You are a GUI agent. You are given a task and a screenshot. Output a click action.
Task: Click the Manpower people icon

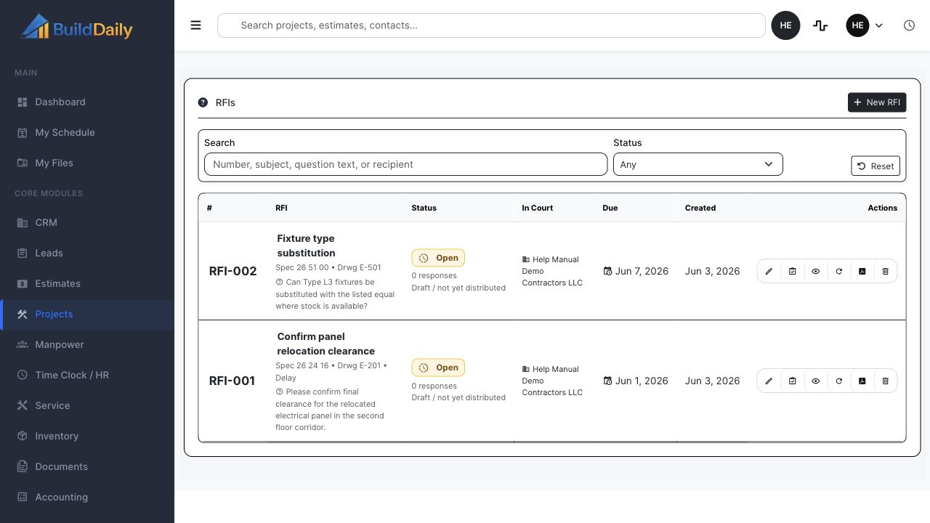click(x=23, y=344)
